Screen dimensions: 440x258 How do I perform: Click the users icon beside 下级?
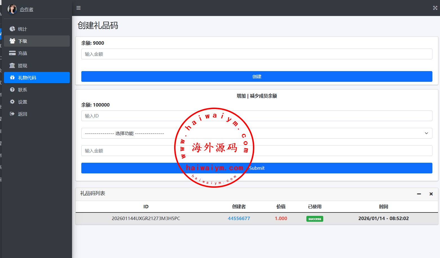pos(12,41)
